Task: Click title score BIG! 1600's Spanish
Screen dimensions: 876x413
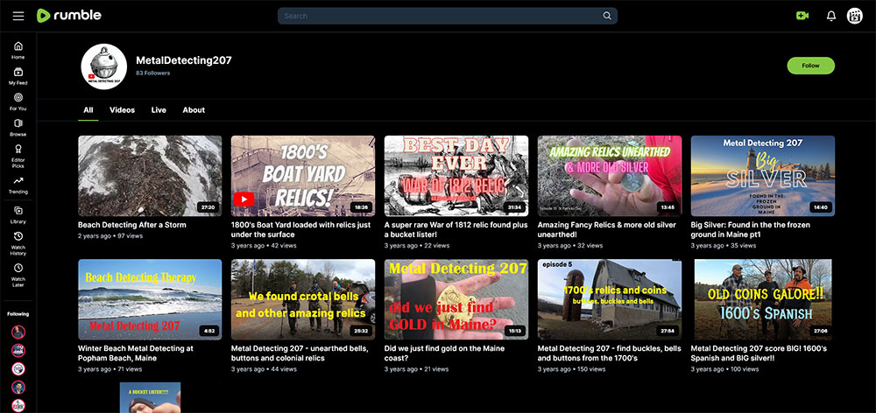Action: click(x=759, y=353)
